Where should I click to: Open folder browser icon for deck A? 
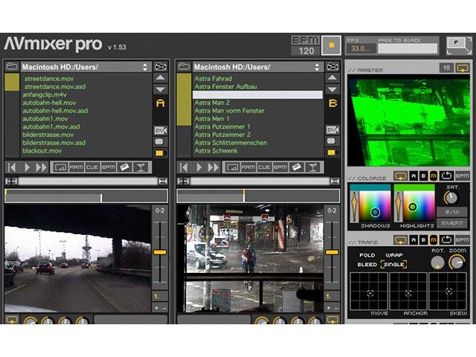[12, 66]
